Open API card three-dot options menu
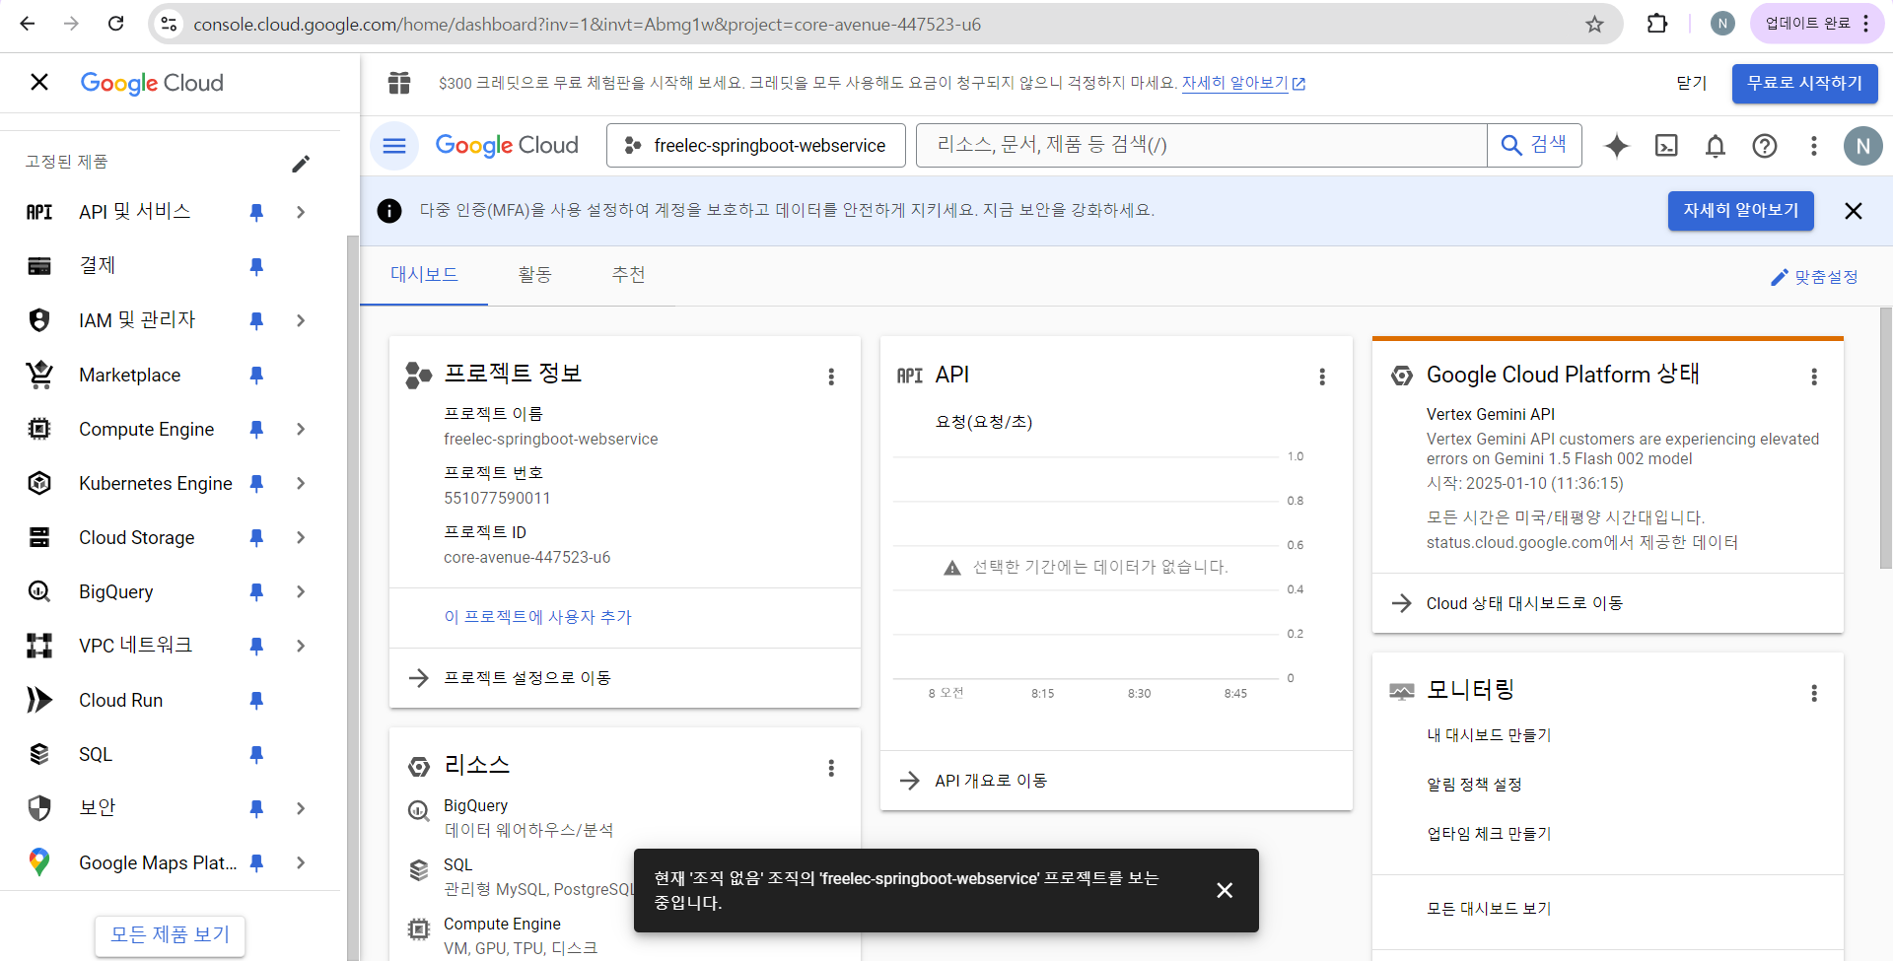This screenshot has width=1893, height=961. 1322,377
